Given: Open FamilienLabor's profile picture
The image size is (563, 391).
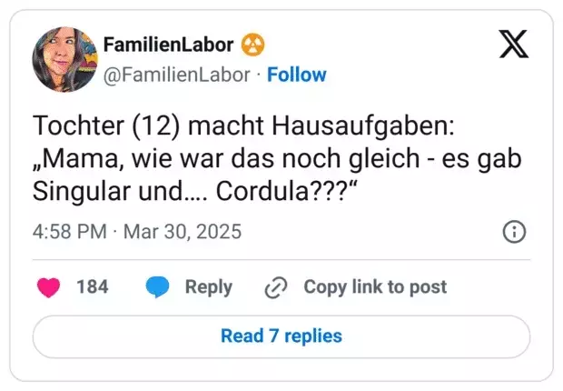Looking at the screenshot, I should pos(65,59).
